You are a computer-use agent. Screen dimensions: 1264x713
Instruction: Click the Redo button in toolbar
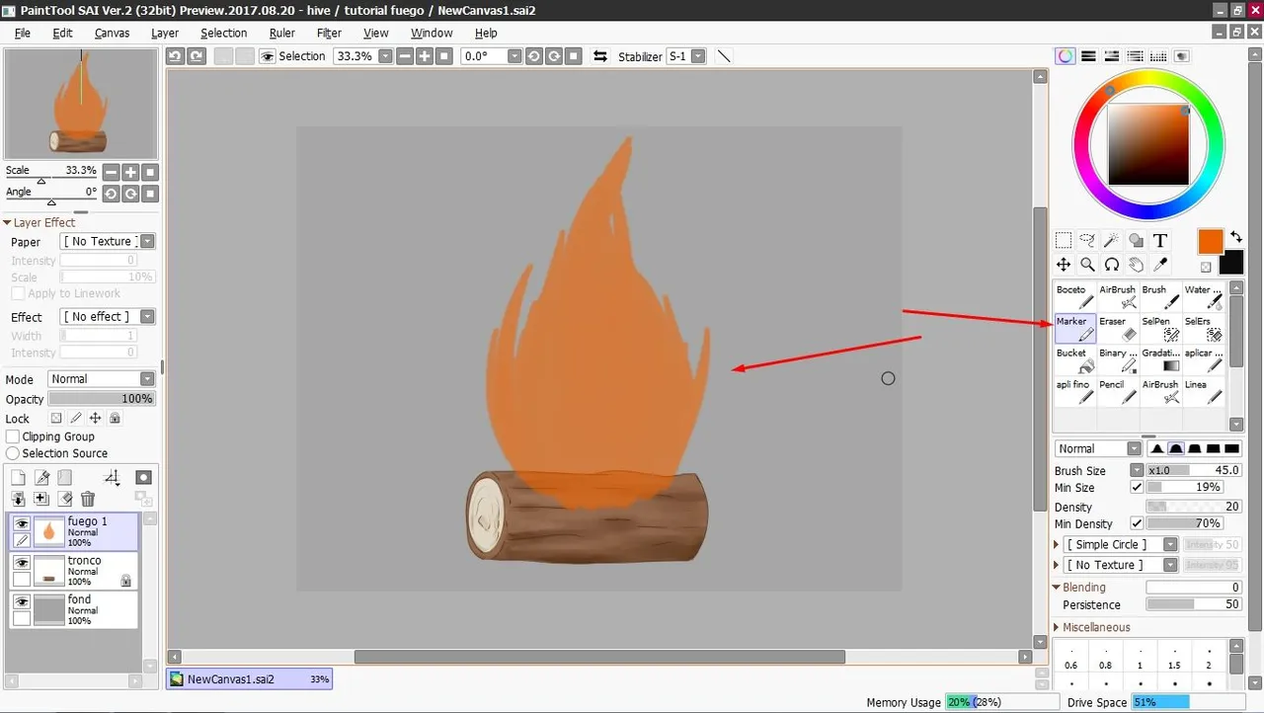[x=196, y=56]
